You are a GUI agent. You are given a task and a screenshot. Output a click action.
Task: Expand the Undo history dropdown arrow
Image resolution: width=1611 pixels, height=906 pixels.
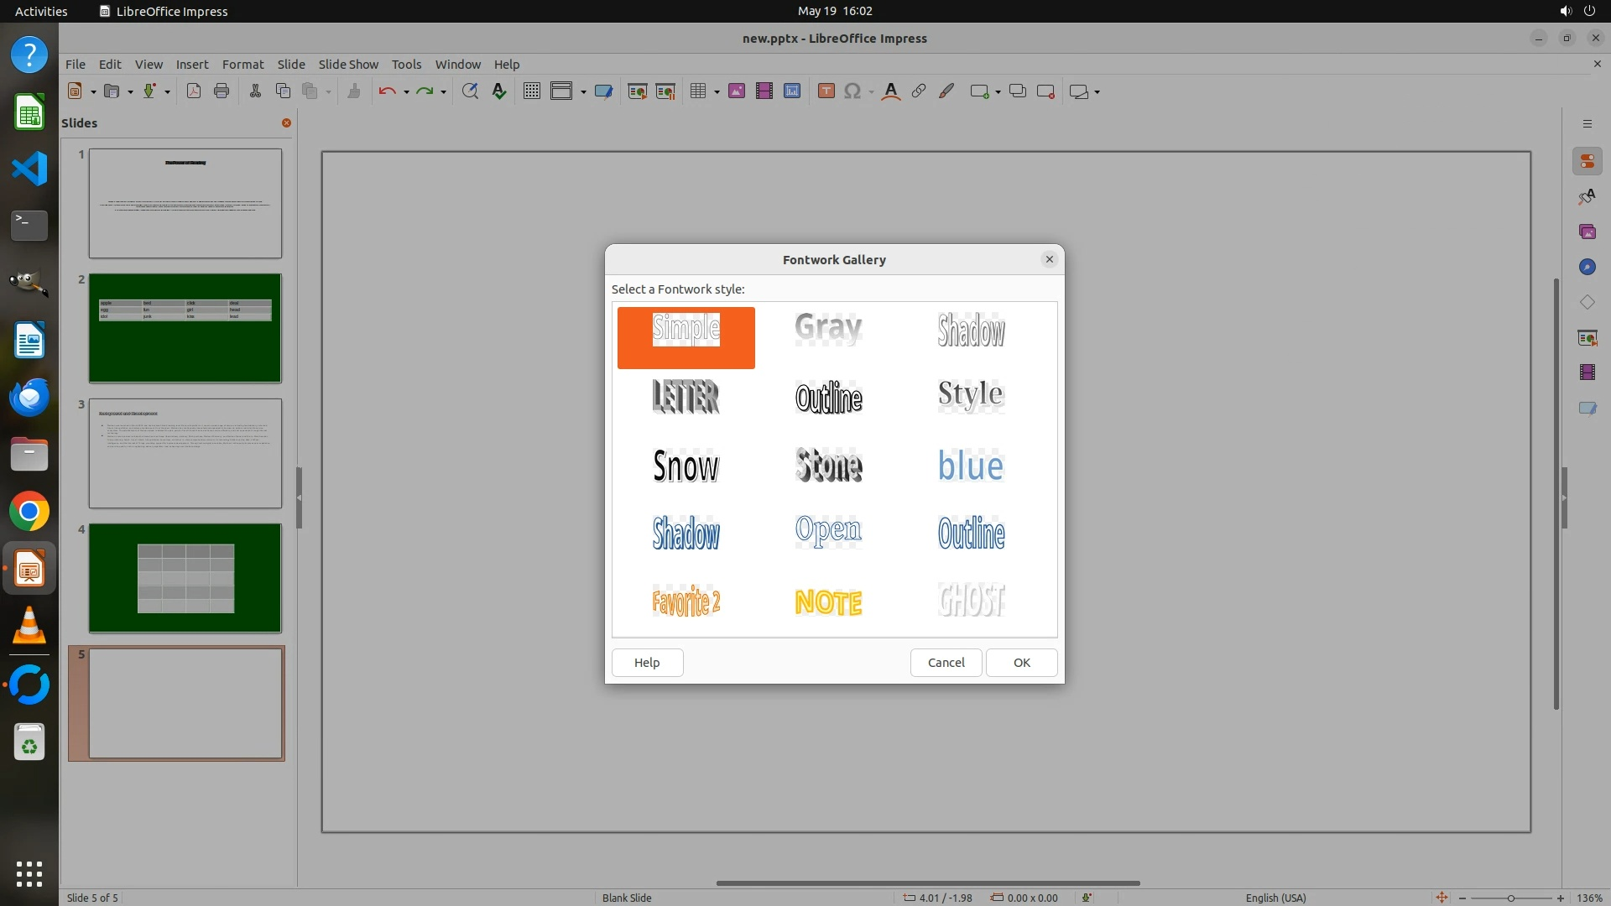point(406,92)
